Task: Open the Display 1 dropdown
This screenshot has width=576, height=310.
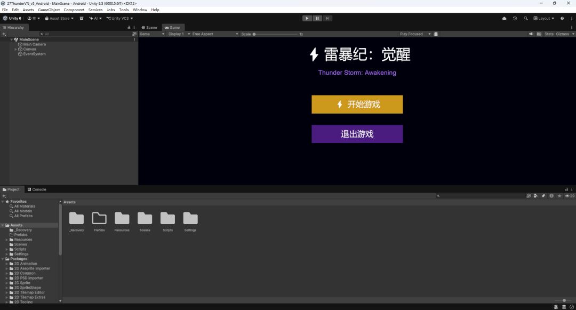Action: point(179,34)
